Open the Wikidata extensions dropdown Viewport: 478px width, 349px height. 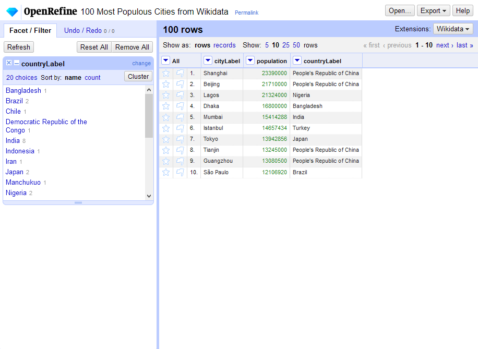click(x=453, y=29)
